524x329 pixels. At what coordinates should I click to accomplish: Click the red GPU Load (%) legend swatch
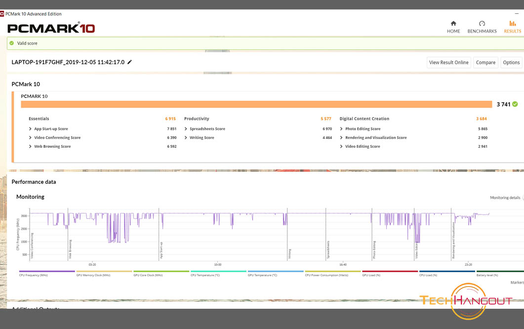tap(390, 272)
